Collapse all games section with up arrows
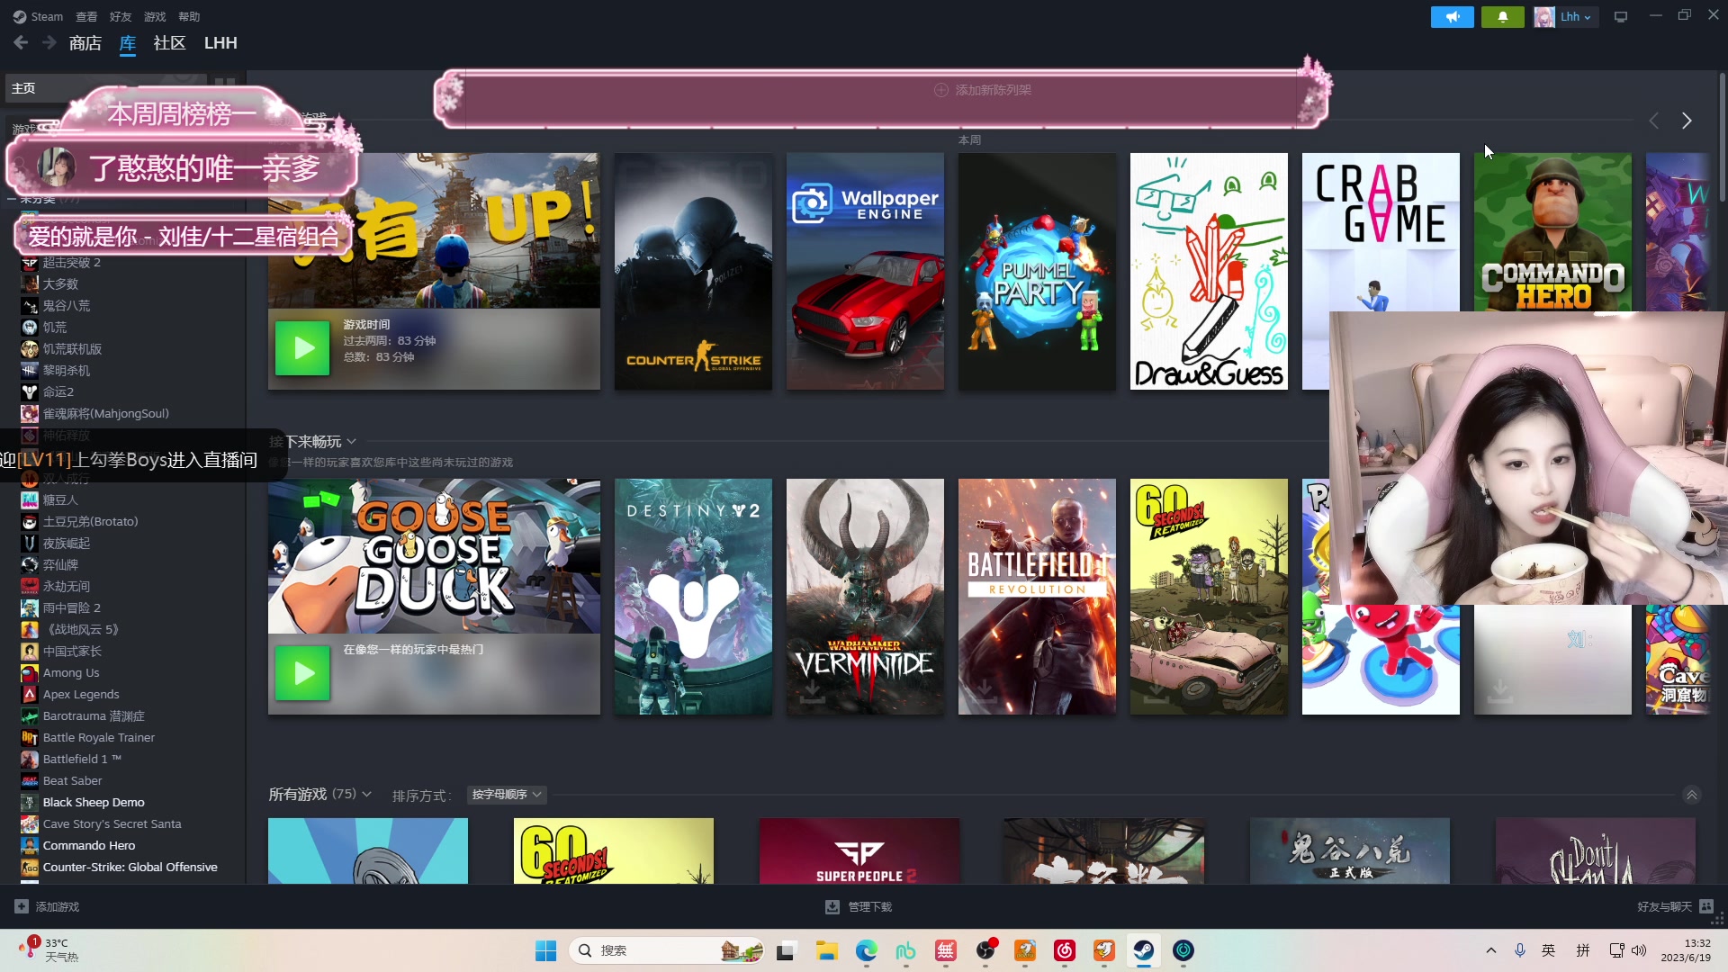 coord(1692,795)
